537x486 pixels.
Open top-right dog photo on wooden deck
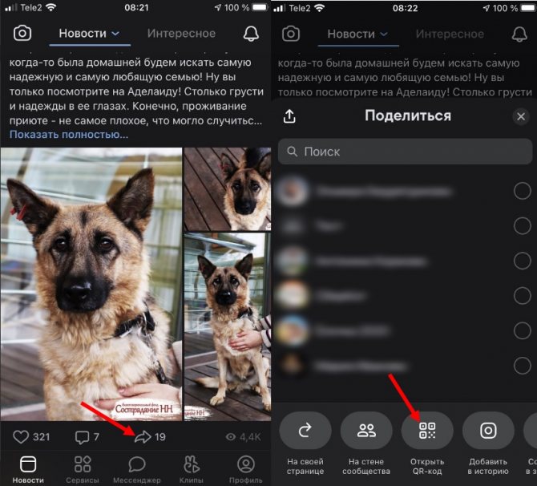[x=228, y=188]
